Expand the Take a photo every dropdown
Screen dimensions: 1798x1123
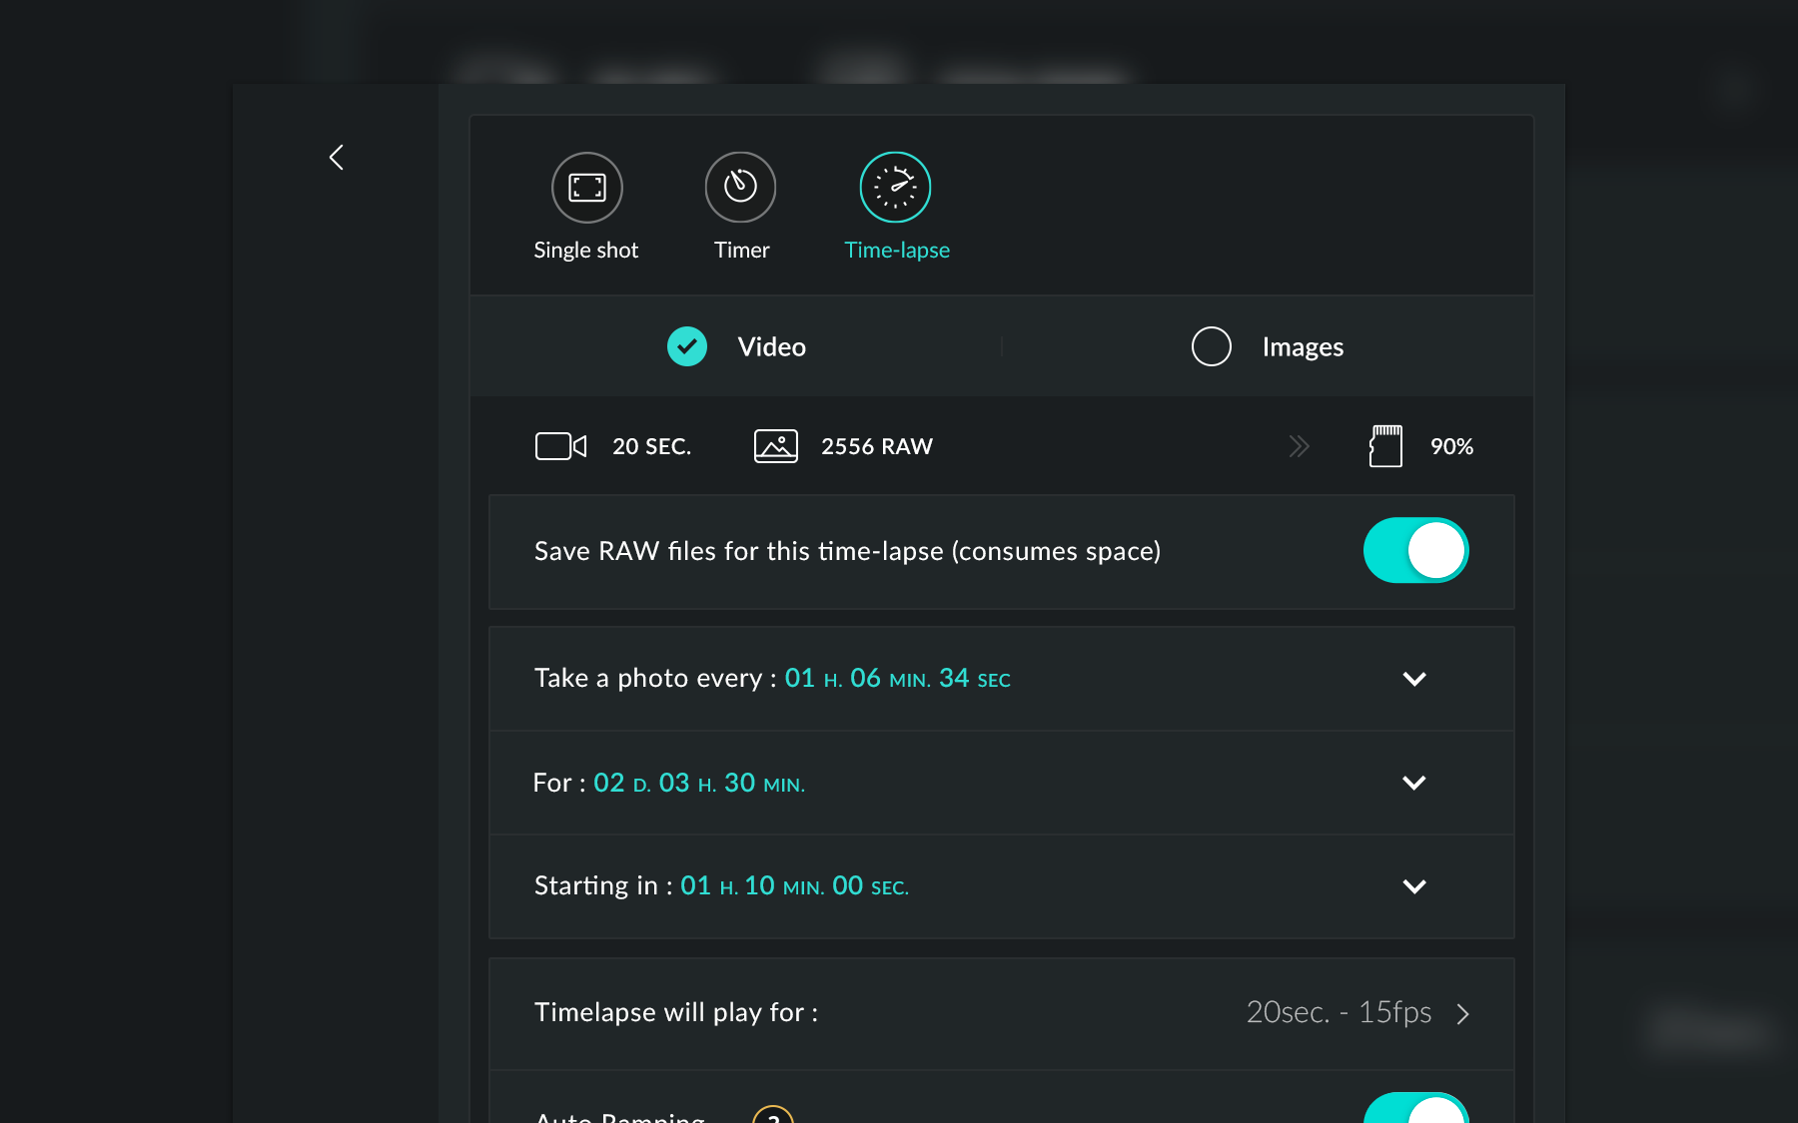[1413, 679]
